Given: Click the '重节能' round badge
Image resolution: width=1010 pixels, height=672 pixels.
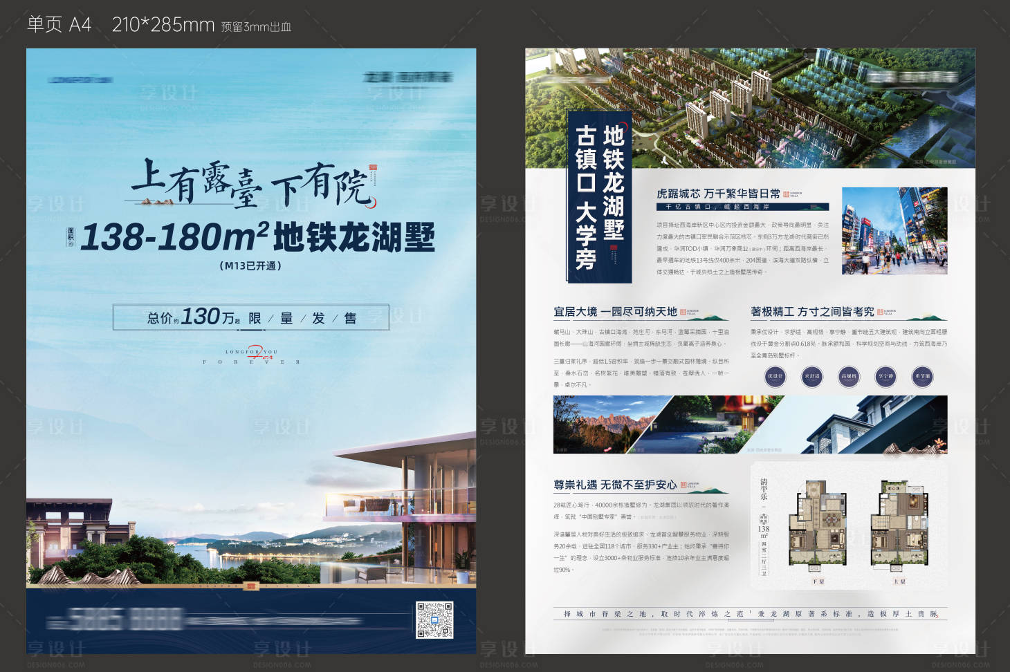Looking at the screenshot, I should [x=922, y=376].
